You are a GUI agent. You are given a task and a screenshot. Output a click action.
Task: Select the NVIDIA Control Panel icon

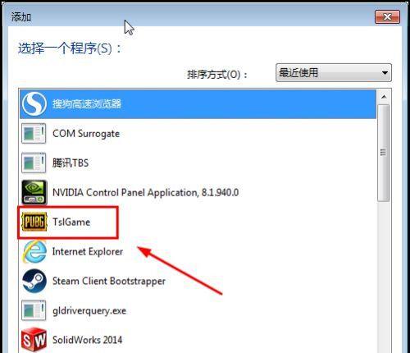tap(34, 192)
